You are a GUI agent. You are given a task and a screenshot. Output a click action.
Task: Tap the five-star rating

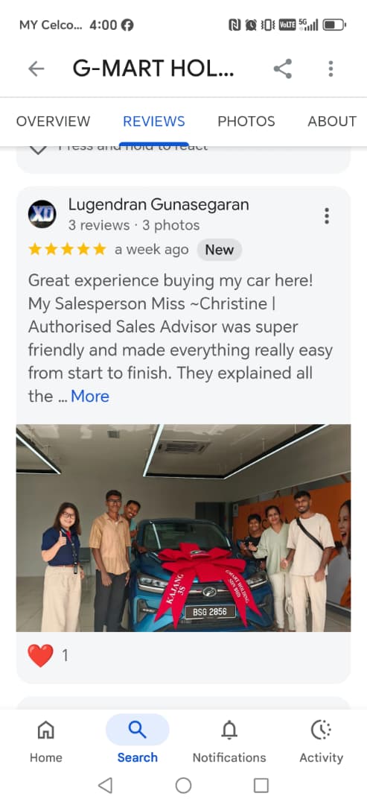click(67, 250)
